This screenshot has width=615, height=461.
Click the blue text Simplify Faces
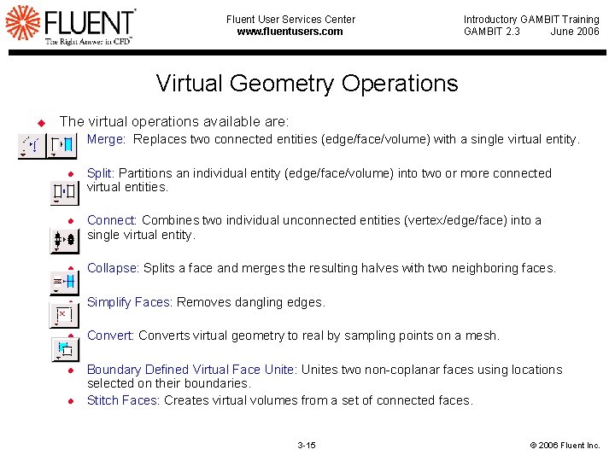coord(129,302)
